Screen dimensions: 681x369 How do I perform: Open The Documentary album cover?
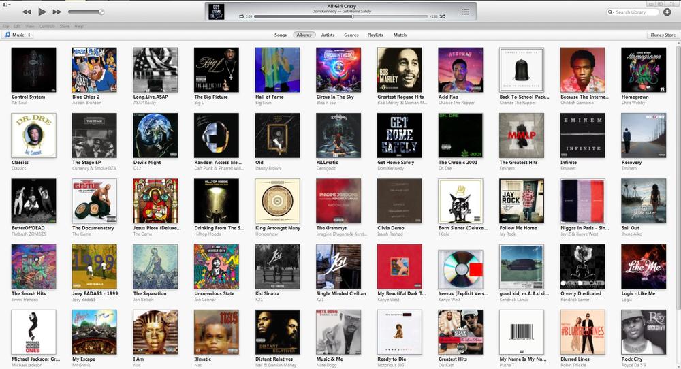(x=94, y=201)
